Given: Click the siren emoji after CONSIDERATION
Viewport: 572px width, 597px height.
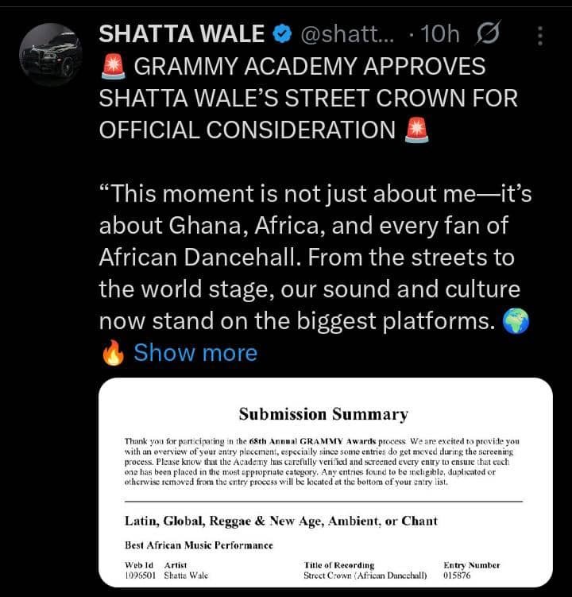Looking at the screenshot, I should click(417, 130).
